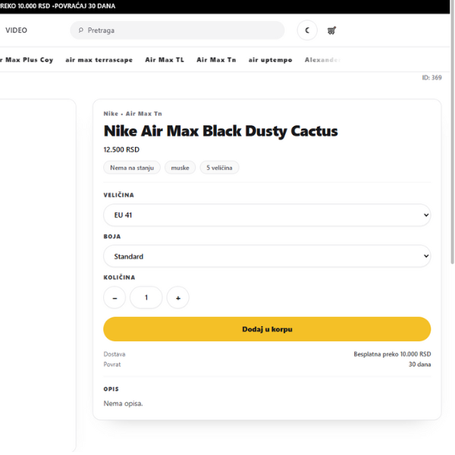455x455 pixels.
Task: Click the Nema na stanju tag
Action: tap(132, 168)
